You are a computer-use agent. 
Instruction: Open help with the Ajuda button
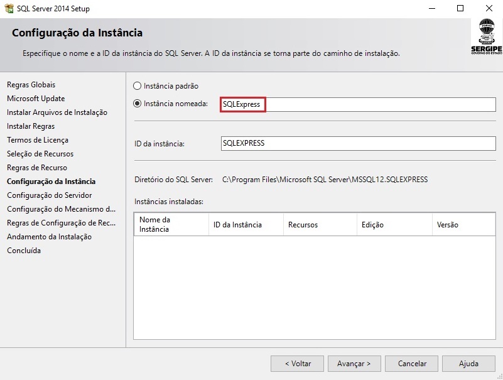click(468, 364)
